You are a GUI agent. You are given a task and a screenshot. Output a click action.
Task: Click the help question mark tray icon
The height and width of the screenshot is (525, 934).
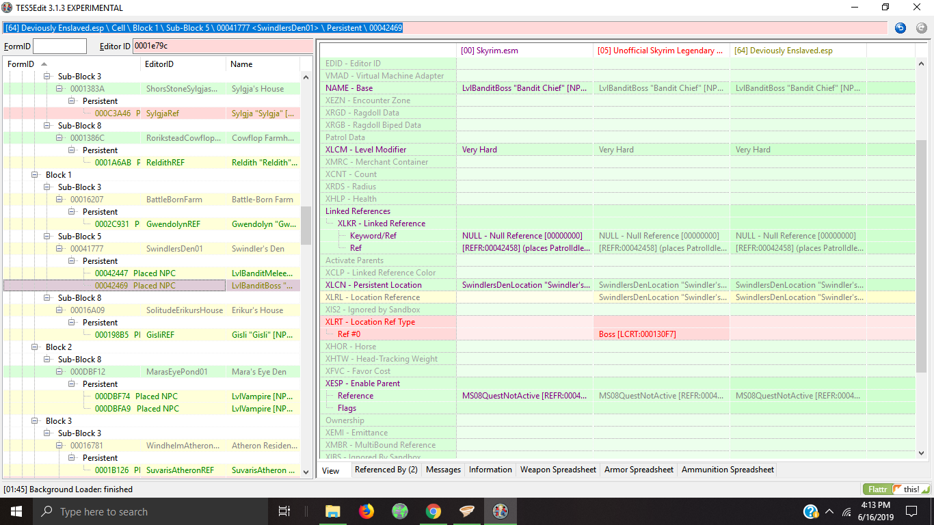[x=811, y=511]
